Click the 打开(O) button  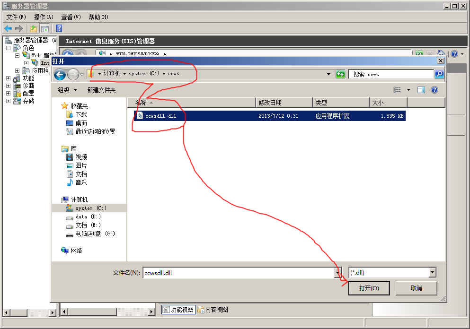pos(369,288)
